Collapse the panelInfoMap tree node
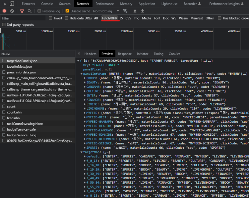Screen dimensions: 249x198 pos(81,74)
